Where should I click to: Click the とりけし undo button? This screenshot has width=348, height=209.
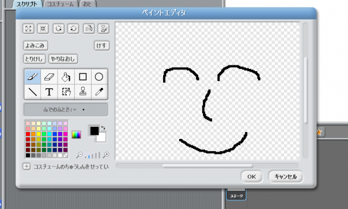coord(34,59)
